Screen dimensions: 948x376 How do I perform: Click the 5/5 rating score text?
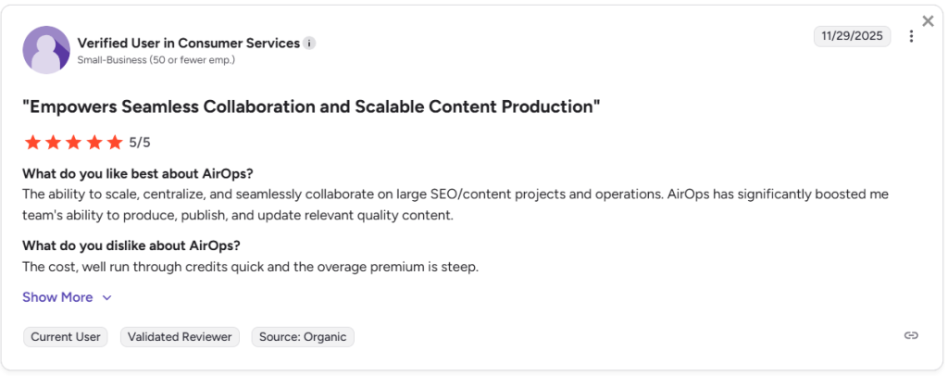[x=140, y=143]
